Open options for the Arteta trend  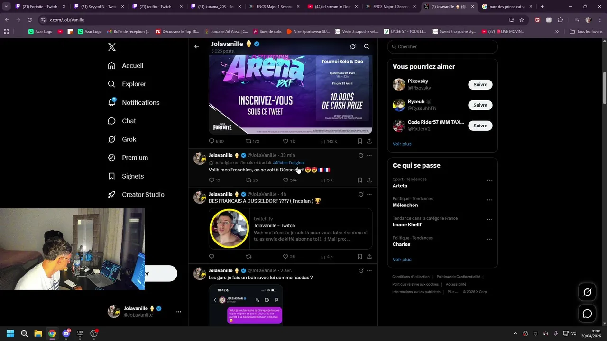[489, 180]
